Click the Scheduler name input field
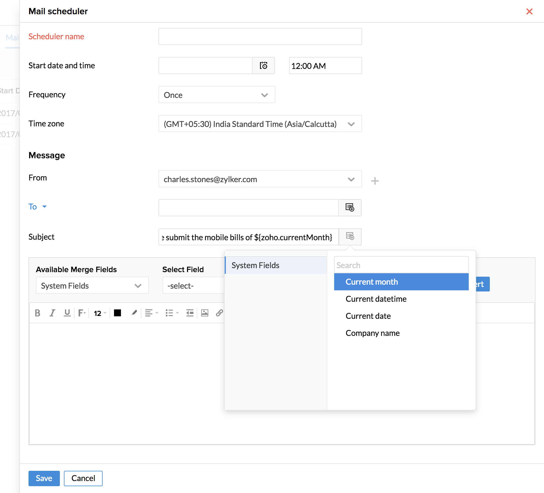The image size is (544, 493). coord(260,36)
